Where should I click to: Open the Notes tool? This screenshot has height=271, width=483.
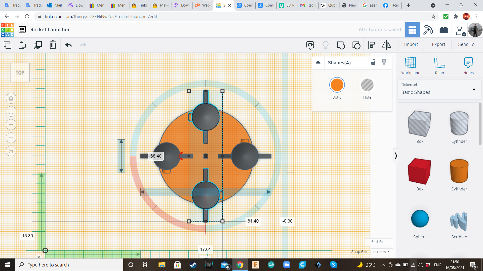[468, 65]
